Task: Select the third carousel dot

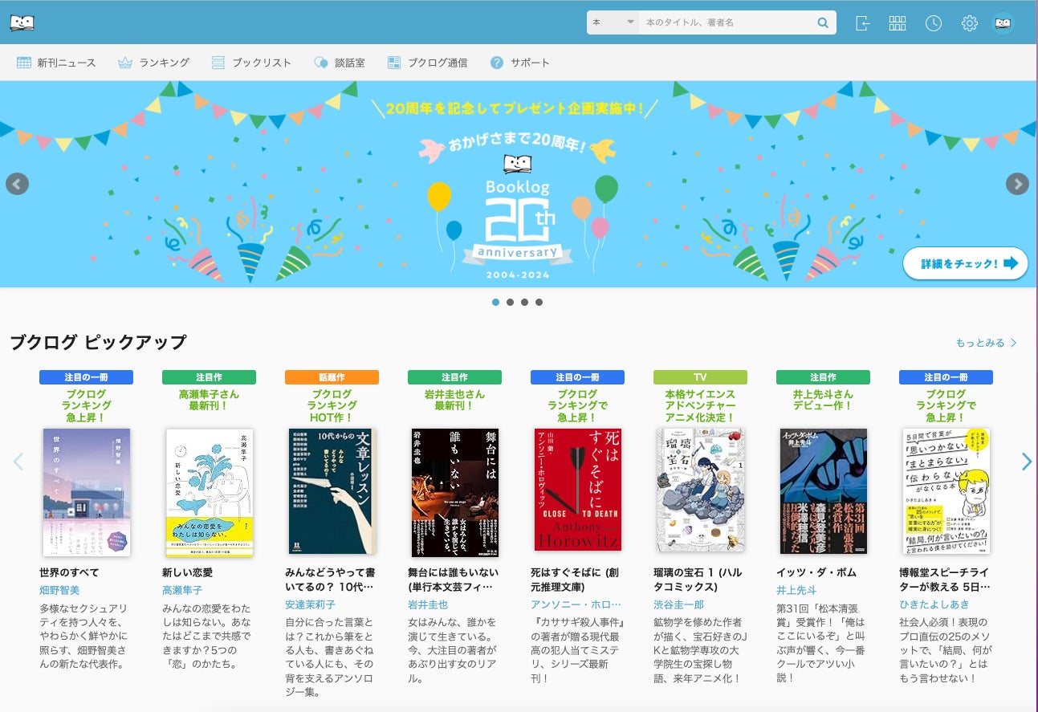Action: (524, 303)
